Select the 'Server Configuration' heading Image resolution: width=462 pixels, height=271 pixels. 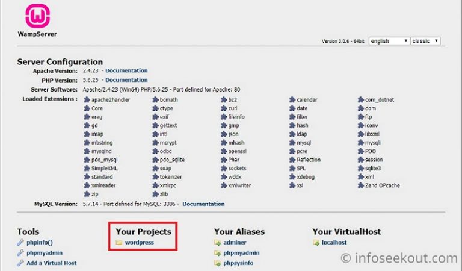click(x=60, y=62)
